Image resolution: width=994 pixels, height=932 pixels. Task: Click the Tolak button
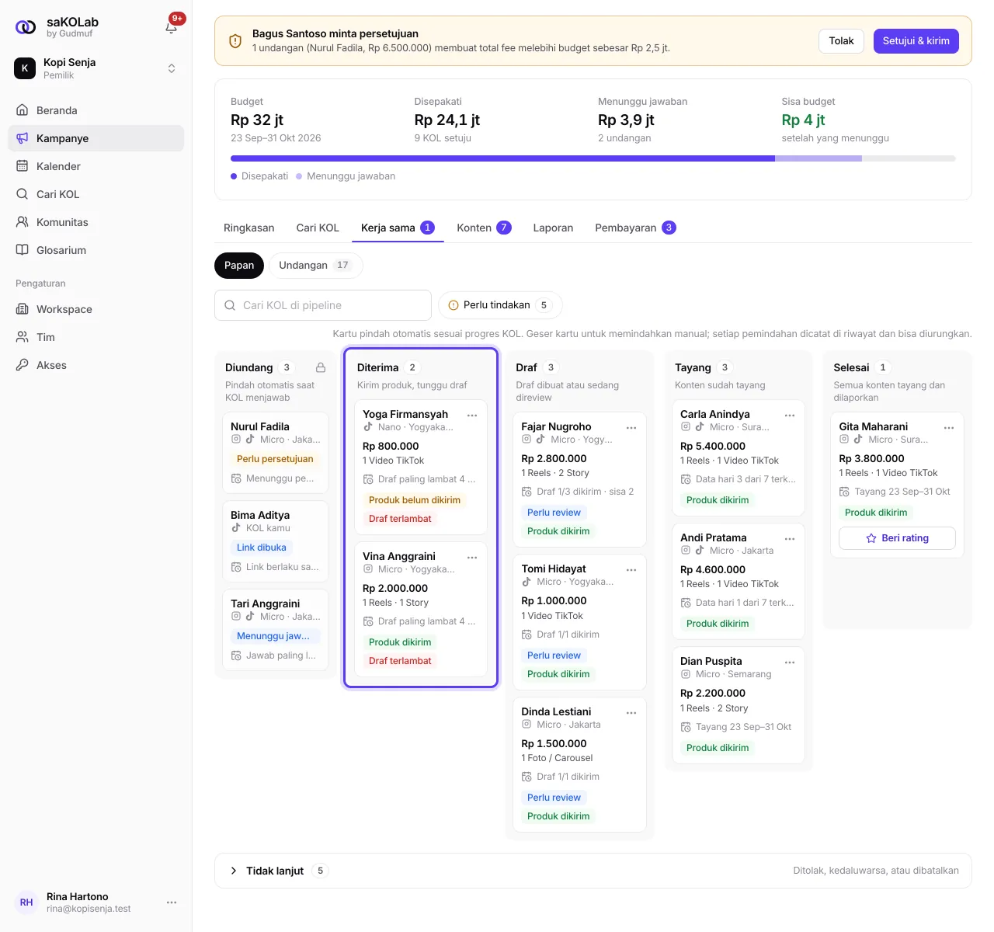click(x=841, y=41)
